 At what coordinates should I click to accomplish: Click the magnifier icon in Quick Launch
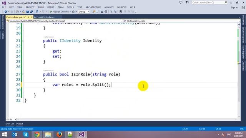pos(226,2)
